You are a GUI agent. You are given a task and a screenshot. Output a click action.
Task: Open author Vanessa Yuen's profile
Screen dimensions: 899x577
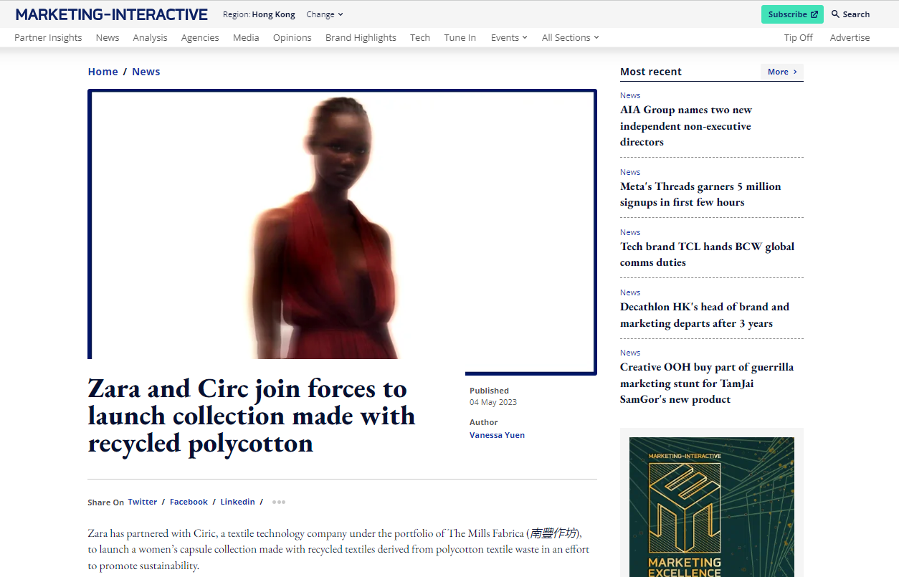[497, 435]
